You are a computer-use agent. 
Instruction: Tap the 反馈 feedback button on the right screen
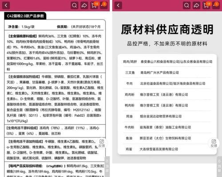pos(214,143)
